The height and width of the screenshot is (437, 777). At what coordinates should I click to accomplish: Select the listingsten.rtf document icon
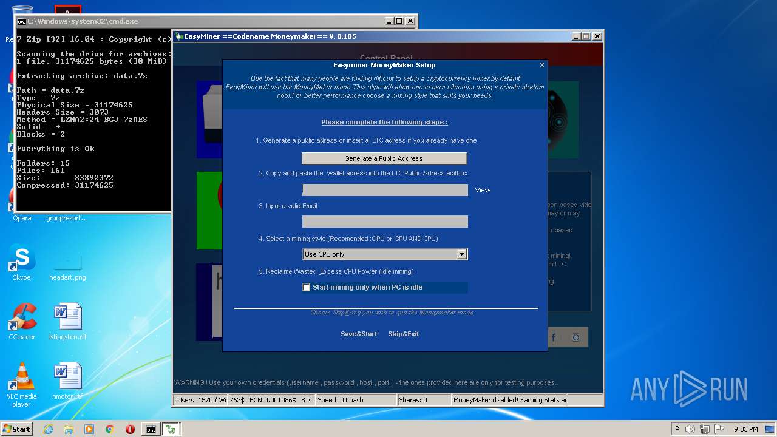(x=67, y=322)
